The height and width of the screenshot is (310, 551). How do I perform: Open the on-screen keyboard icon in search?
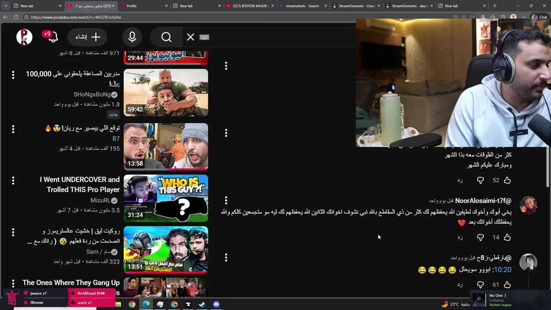(x=204, y=37)
